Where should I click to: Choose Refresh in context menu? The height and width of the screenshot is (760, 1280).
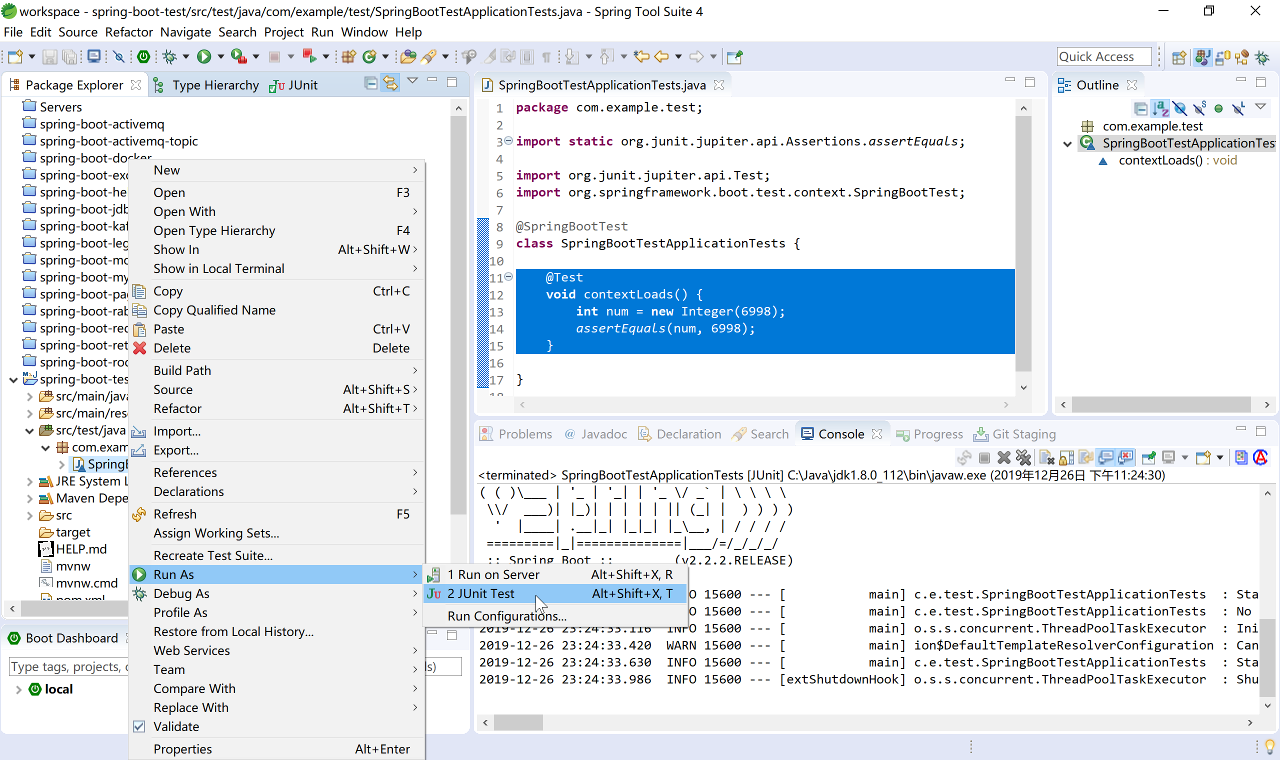point(276,513)
